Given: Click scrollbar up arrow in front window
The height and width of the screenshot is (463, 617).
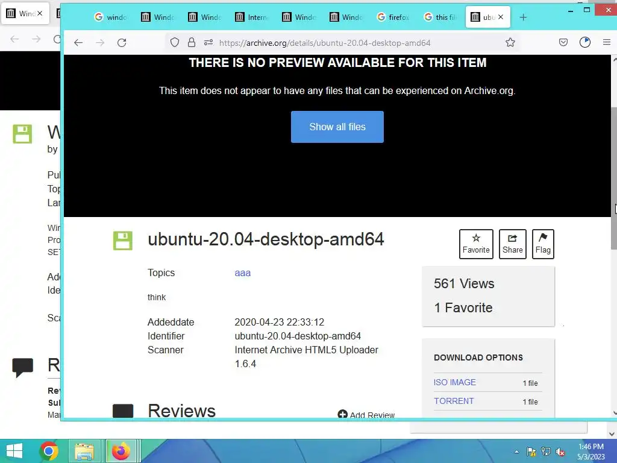Looking at the screenshot, I should coord(614,60).
